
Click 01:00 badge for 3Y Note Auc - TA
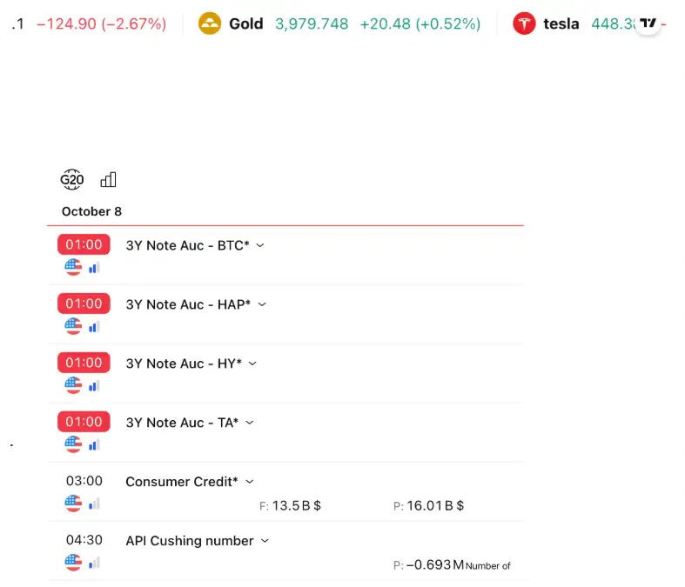pyautogui.click(x=84, y=422)
